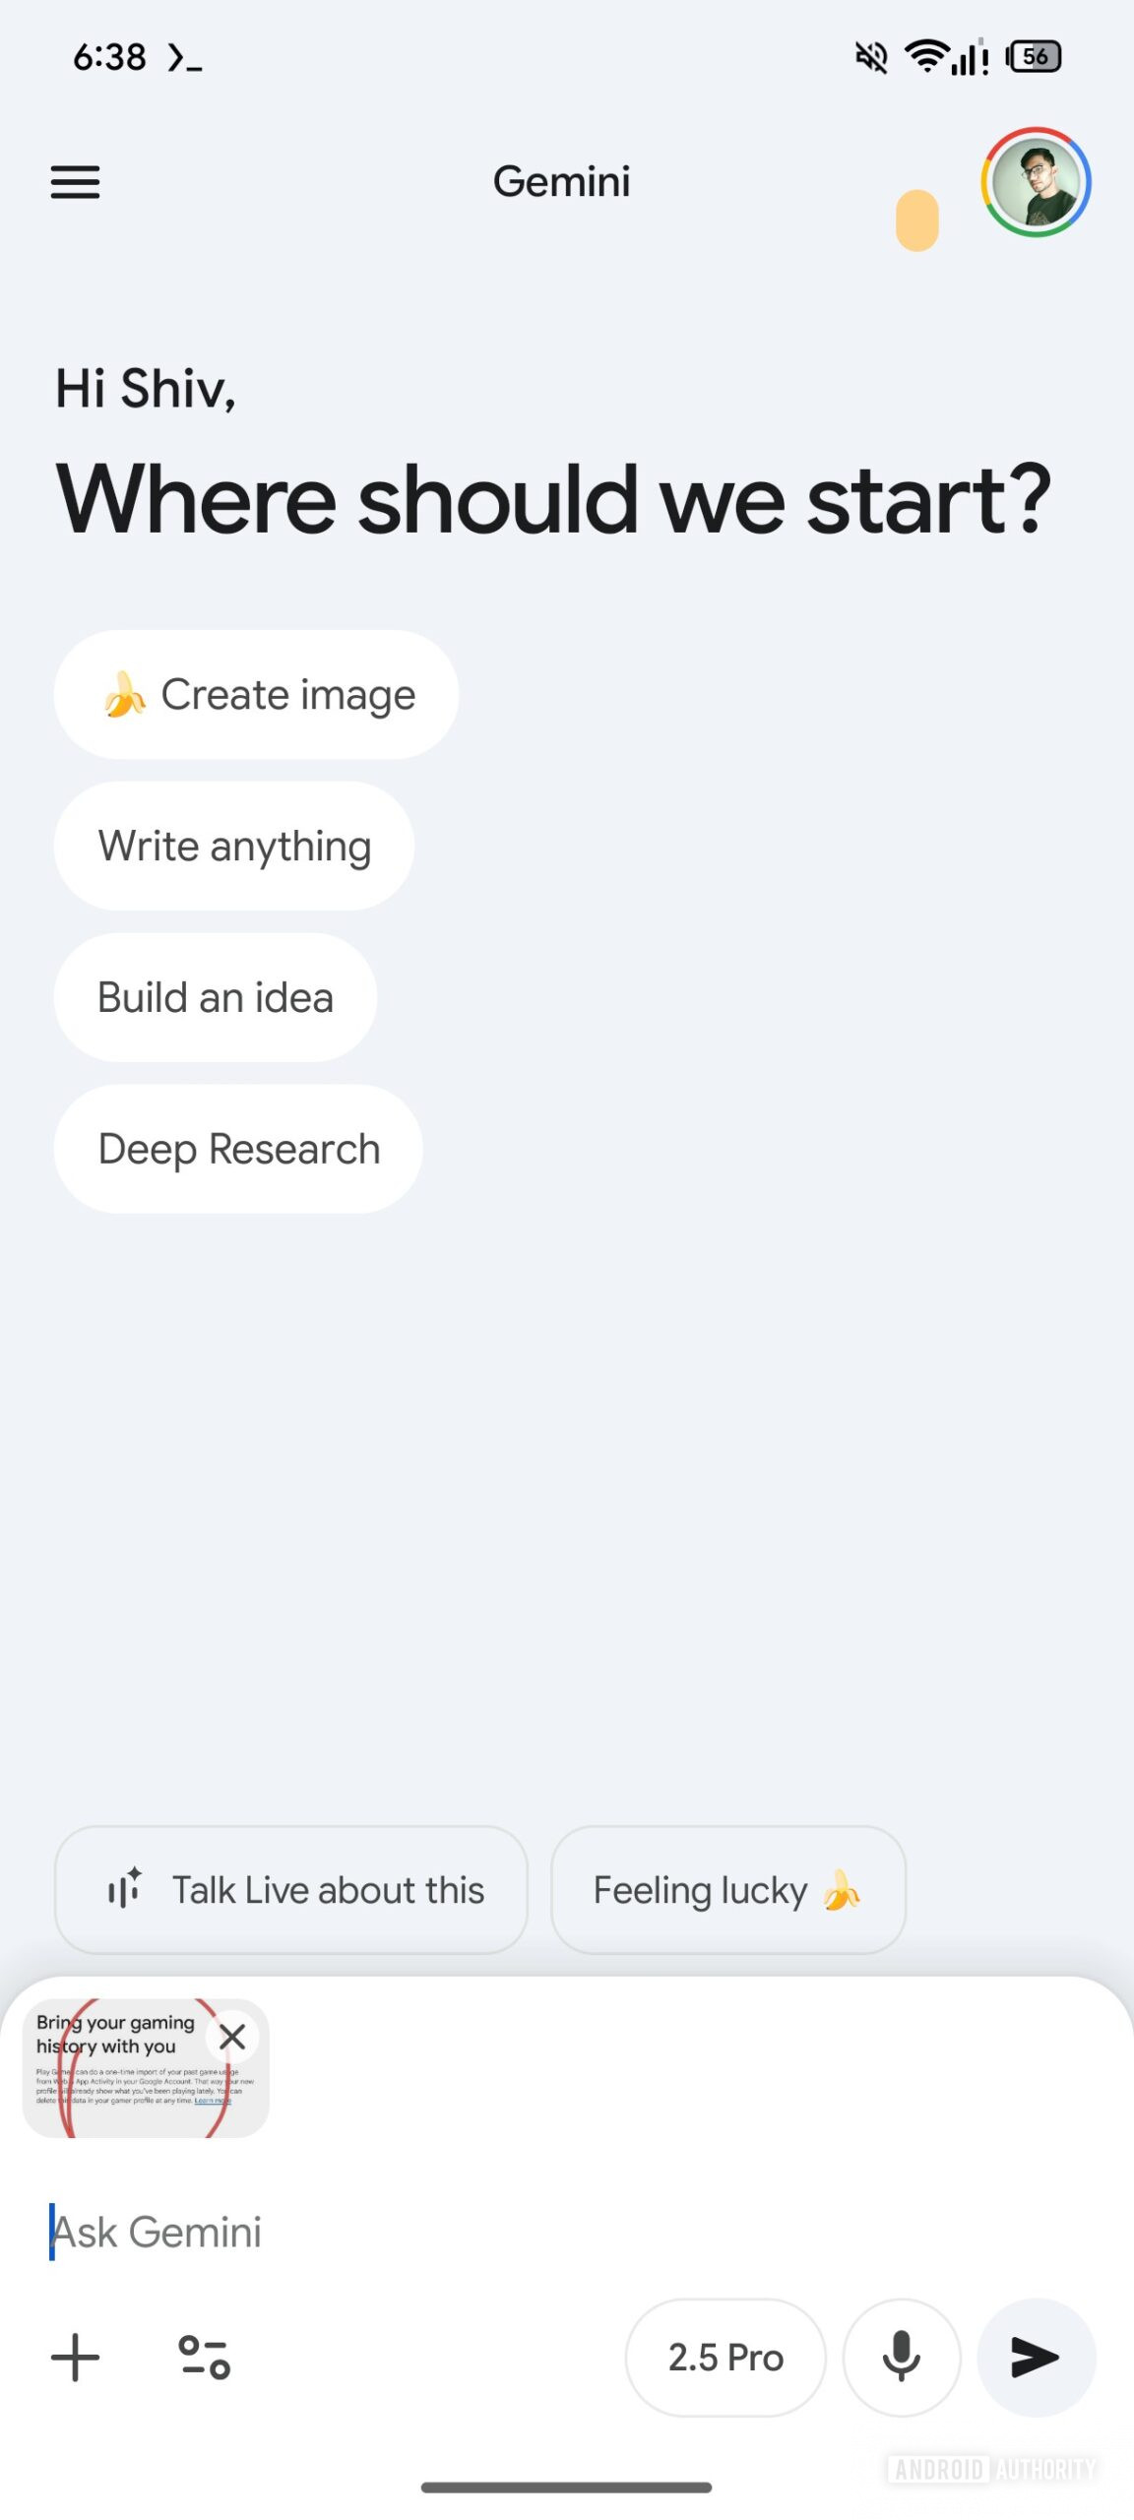Tap the microphone voice input icon
Viewport: 1134px width, 2520px height.
tap(901, 2358)
